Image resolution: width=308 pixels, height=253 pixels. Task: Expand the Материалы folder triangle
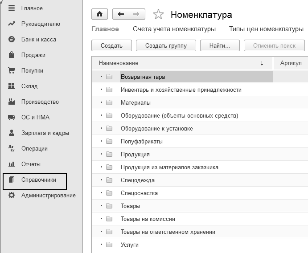102,103
